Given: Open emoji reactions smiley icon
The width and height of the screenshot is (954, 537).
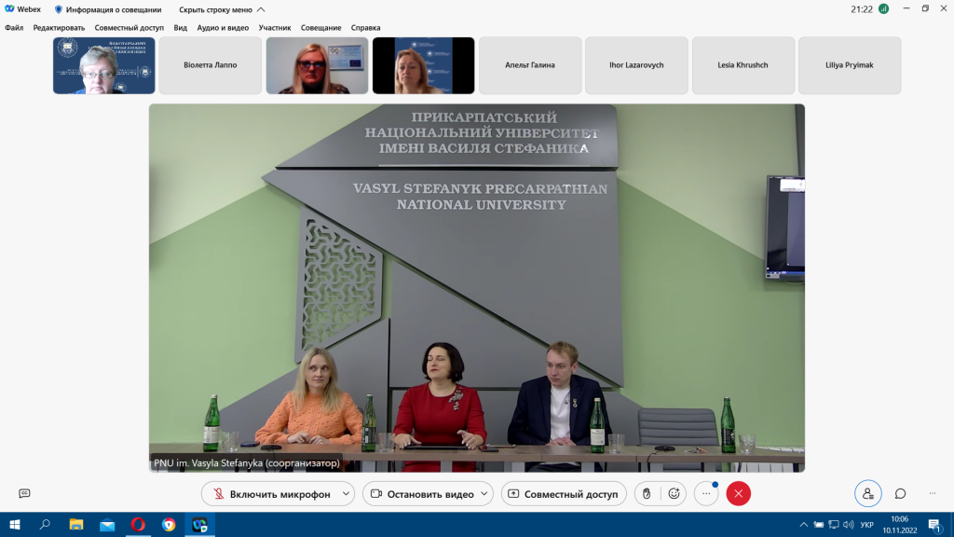Looking at the screenshot, I should click(674, 494).
